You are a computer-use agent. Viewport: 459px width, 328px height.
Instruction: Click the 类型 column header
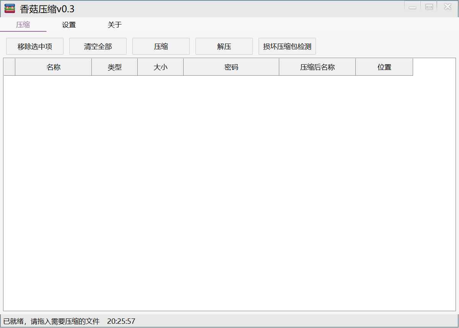coord(114,67)
